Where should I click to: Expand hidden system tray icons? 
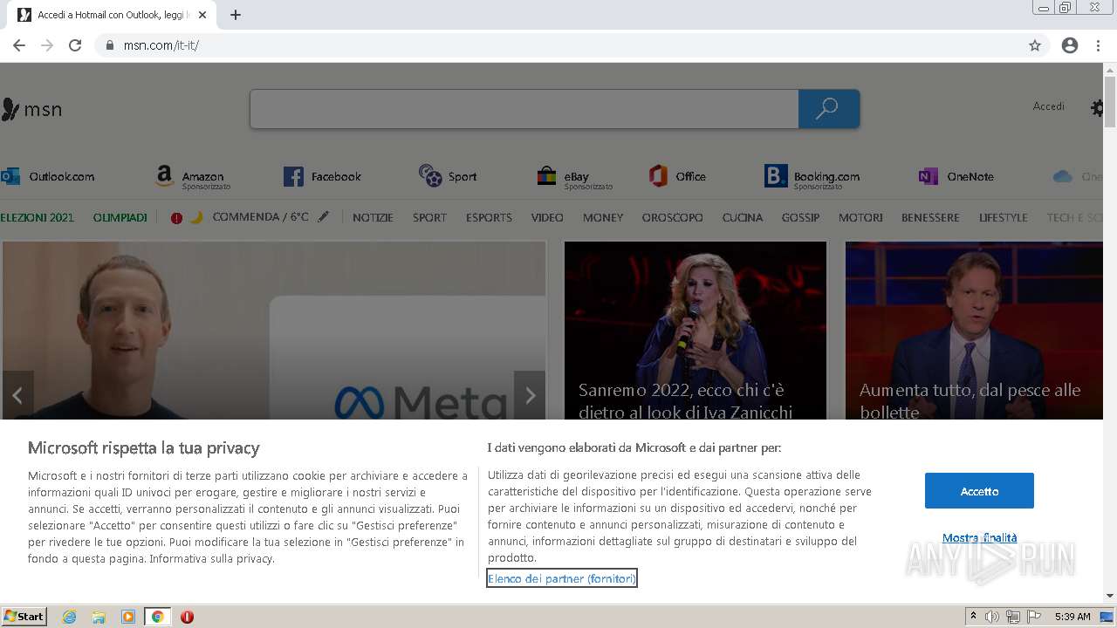pyautogui.click(x=973, y=617)
